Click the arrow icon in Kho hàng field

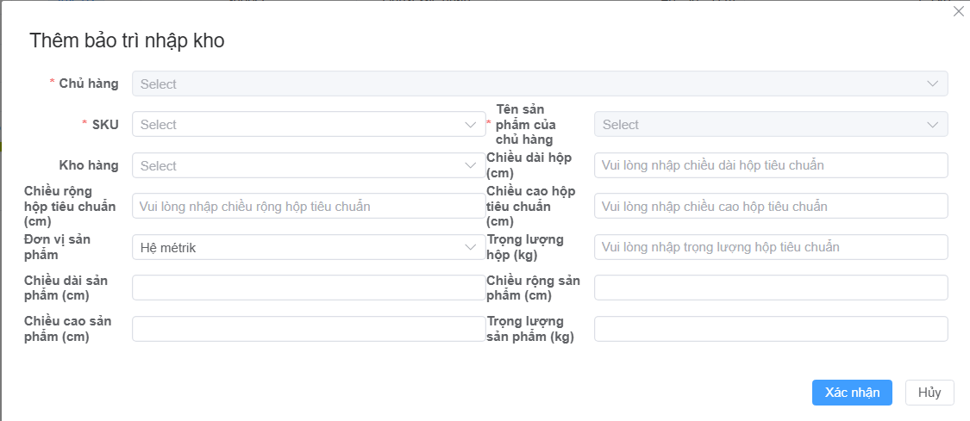click(x=470, y=165)
